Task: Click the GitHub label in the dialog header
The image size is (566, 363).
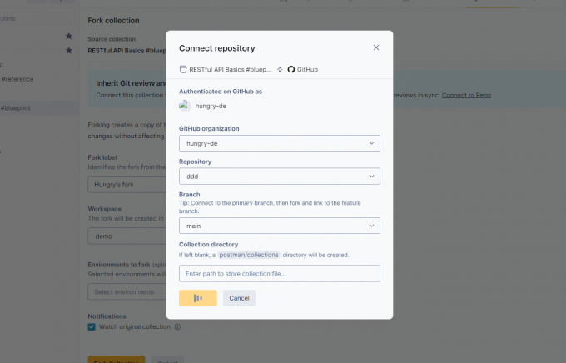Action: 307,69
